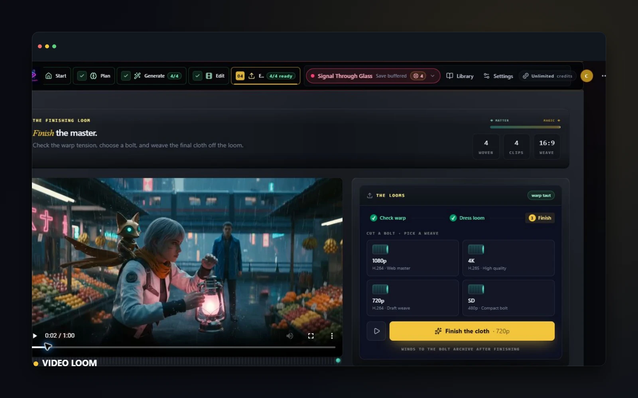Select the 1080p Web master preset
638x398 pixels.
click(413, 258)
